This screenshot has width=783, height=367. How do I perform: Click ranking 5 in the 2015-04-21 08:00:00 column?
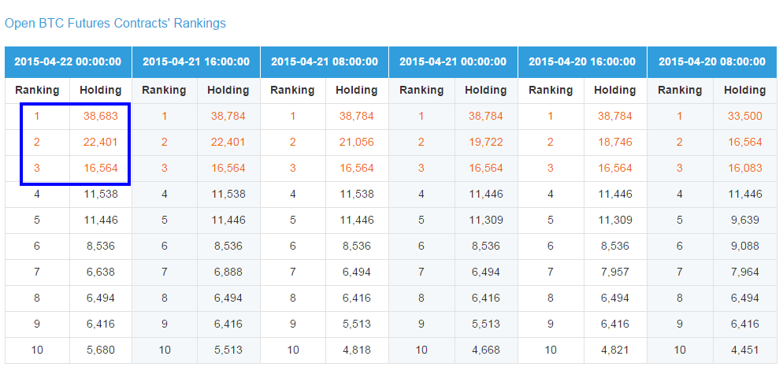292,221
